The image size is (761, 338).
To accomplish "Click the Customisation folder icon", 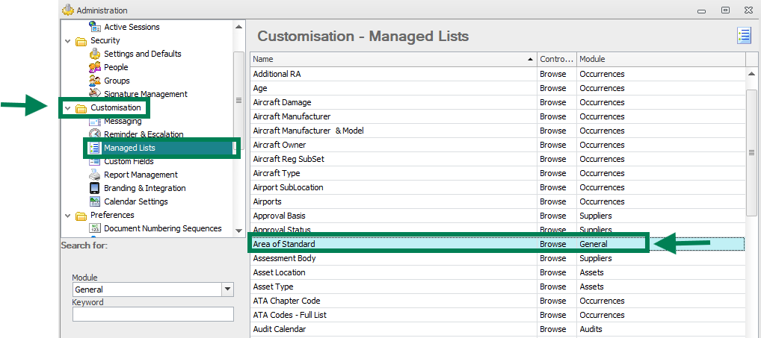I will tap(81, 108).
